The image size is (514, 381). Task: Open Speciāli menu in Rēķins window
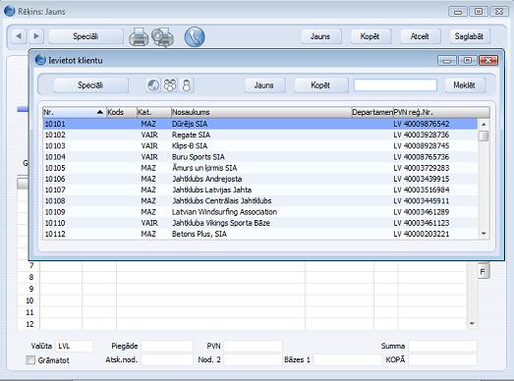tap(86, 36)
